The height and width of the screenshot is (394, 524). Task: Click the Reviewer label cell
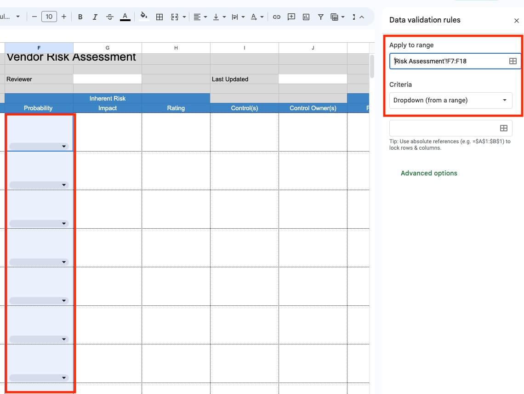point(39,79)
